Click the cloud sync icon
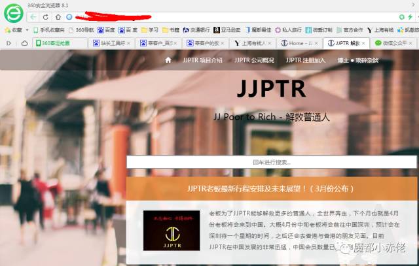 (x=25, y=43)
